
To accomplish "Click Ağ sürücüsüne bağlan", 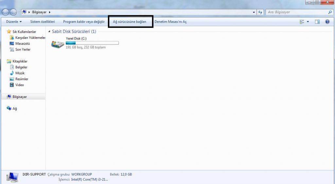I will click(130, 22).
